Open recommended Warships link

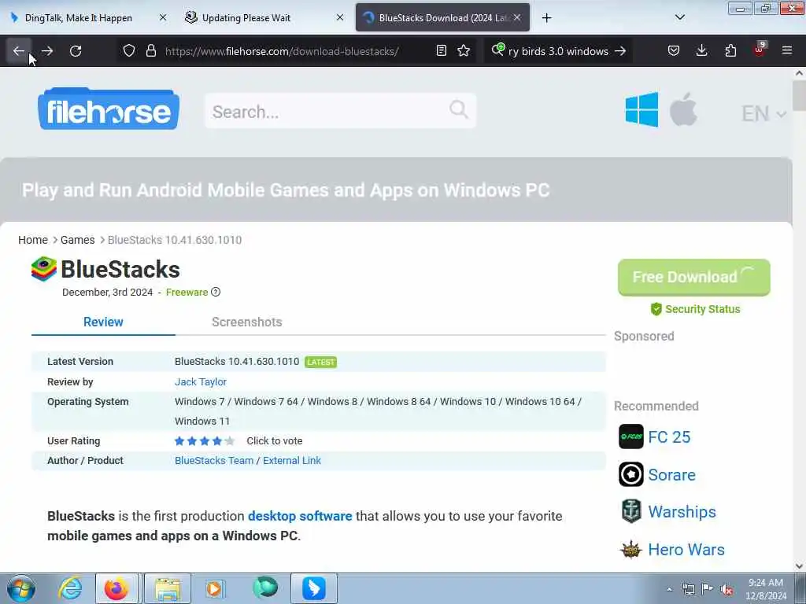click(682, 512)
